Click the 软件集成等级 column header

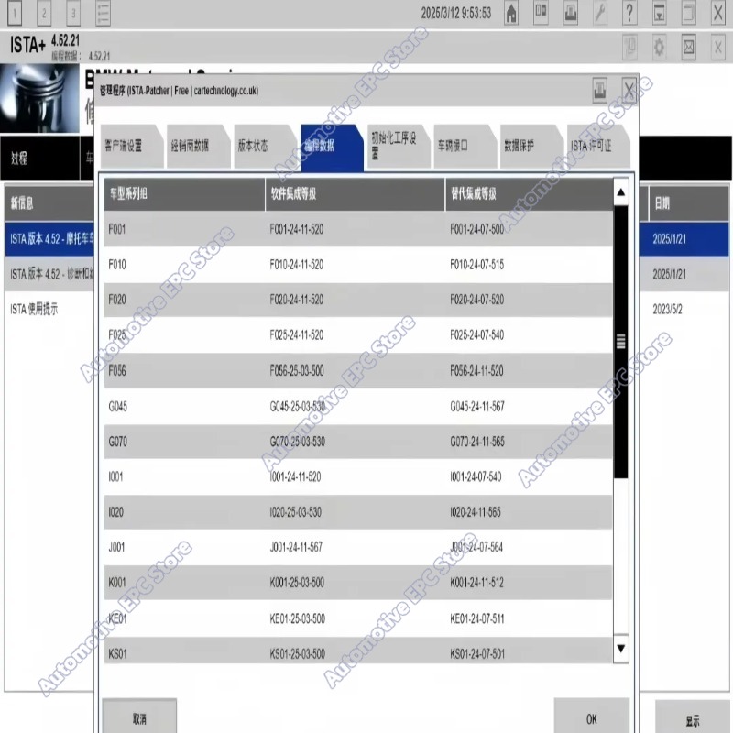[x=355, y=194]
